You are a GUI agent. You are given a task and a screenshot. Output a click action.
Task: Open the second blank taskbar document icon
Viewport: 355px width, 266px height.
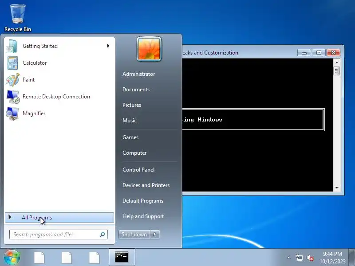pos(67,258)
